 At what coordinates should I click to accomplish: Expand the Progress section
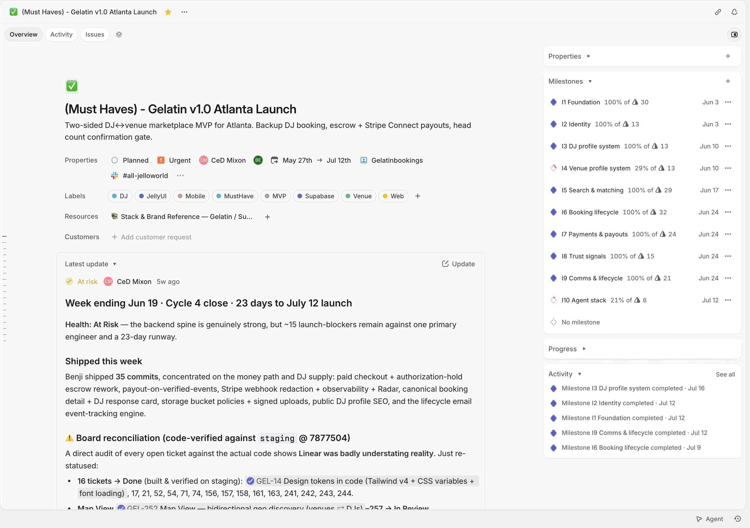tap(567, 349)
